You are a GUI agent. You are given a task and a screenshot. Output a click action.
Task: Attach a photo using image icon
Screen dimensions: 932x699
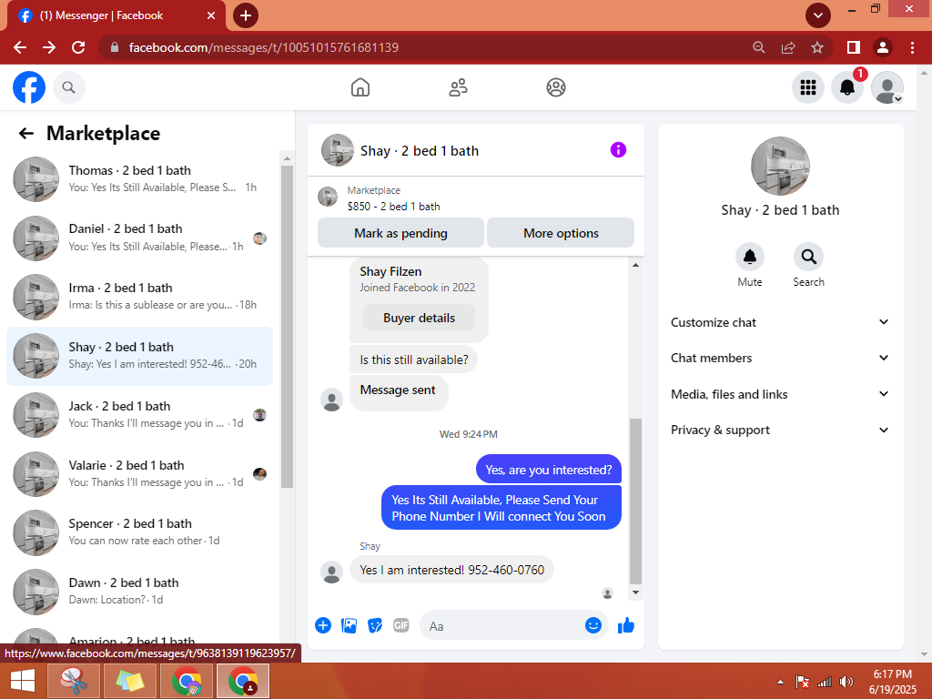tap(349, 625)
